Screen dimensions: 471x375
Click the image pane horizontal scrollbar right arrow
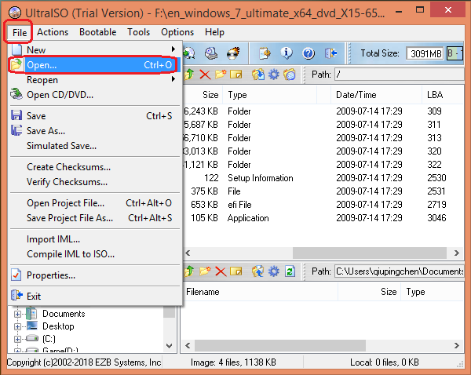(x=457, y=253)
